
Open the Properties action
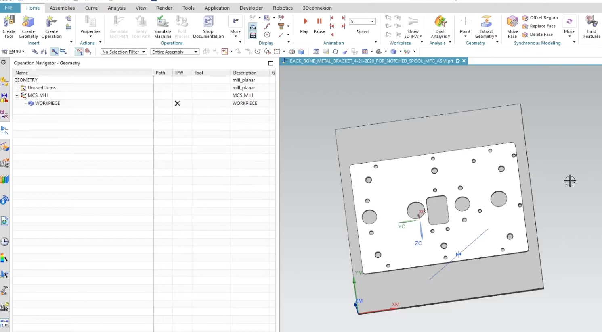[x=90, y=27]
